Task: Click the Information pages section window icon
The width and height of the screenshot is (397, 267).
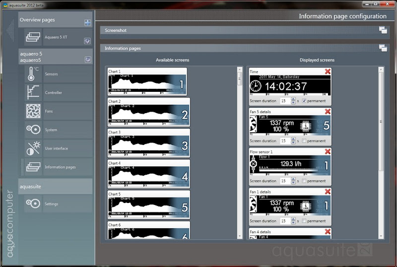Action: (x=383, y=48)
